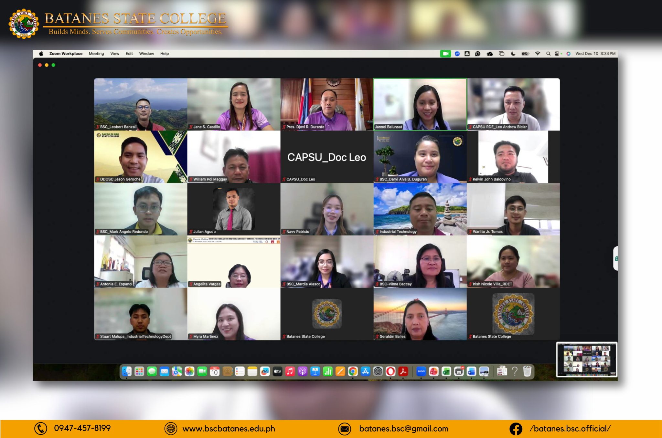Select Jannel Balunsat's highlighted video tile
This screenshot has width=662, height=438.
[420, 104]
